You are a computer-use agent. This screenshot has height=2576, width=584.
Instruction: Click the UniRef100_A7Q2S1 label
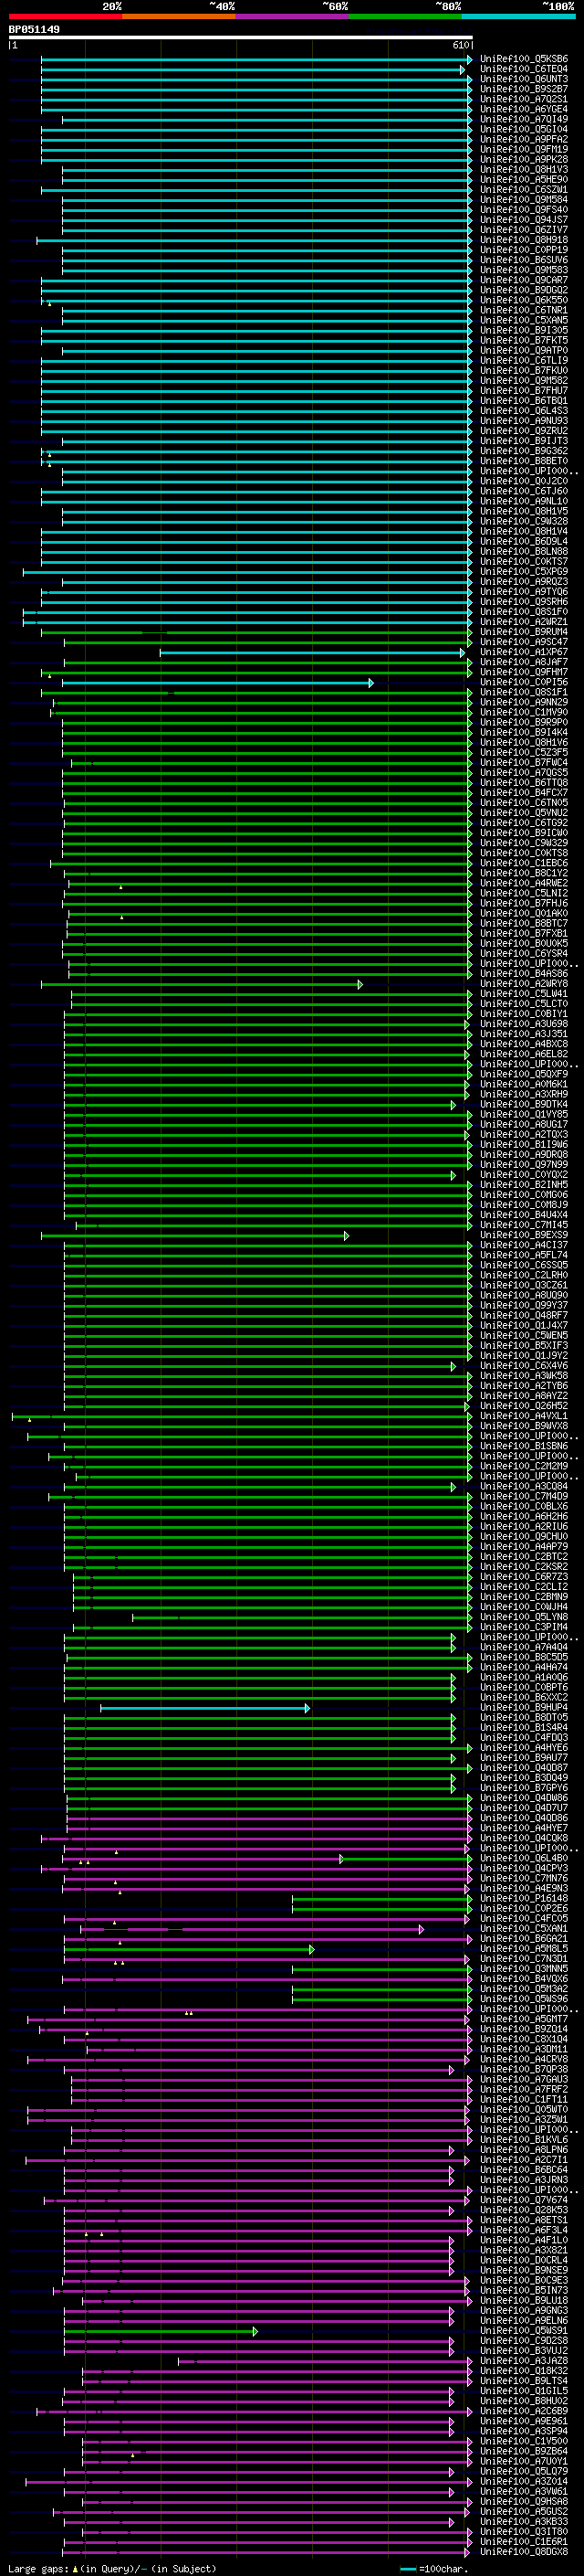(524, 99)
